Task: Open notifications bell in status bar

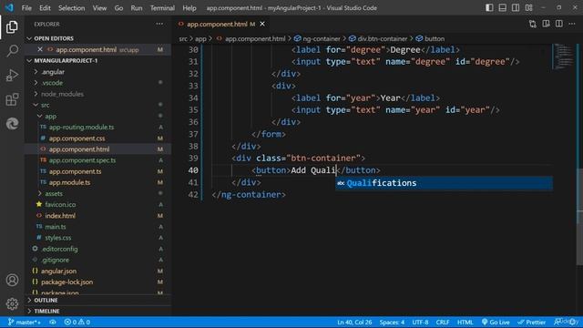Action: point(573,322)
